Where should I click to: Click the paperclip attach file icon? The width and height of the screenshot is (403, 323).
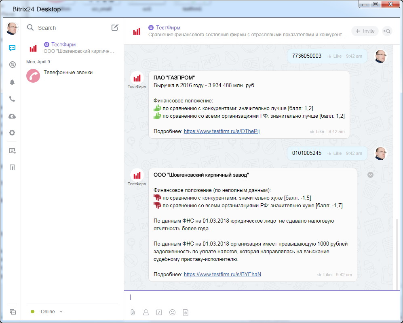pyautogui.click(x=132, y=312)
